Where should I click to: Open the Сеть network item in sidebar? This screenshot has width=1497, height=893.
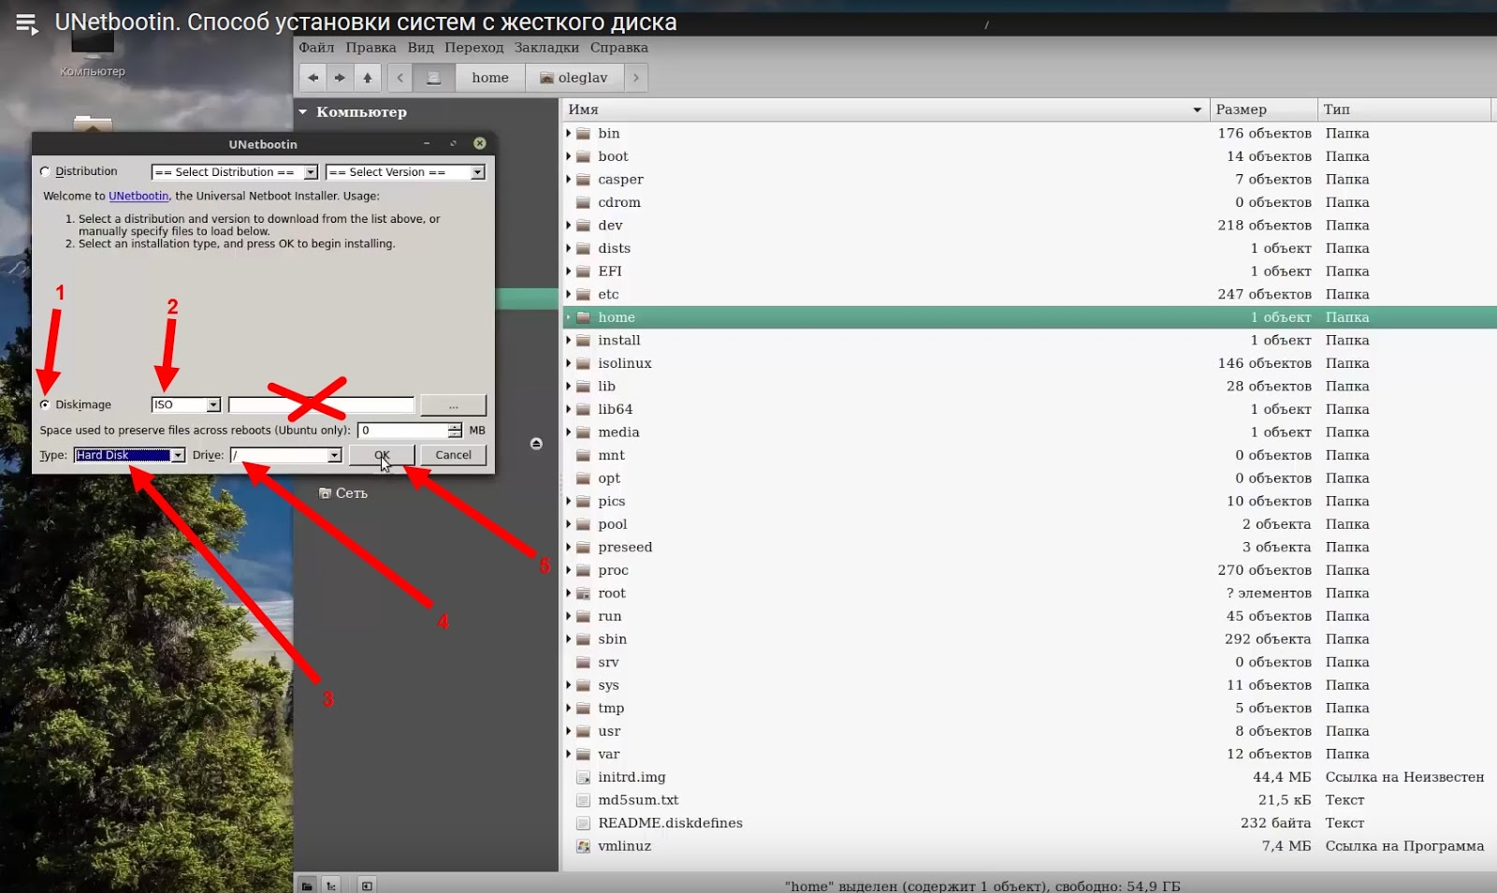pyautogui.click(x=343, y=493)
